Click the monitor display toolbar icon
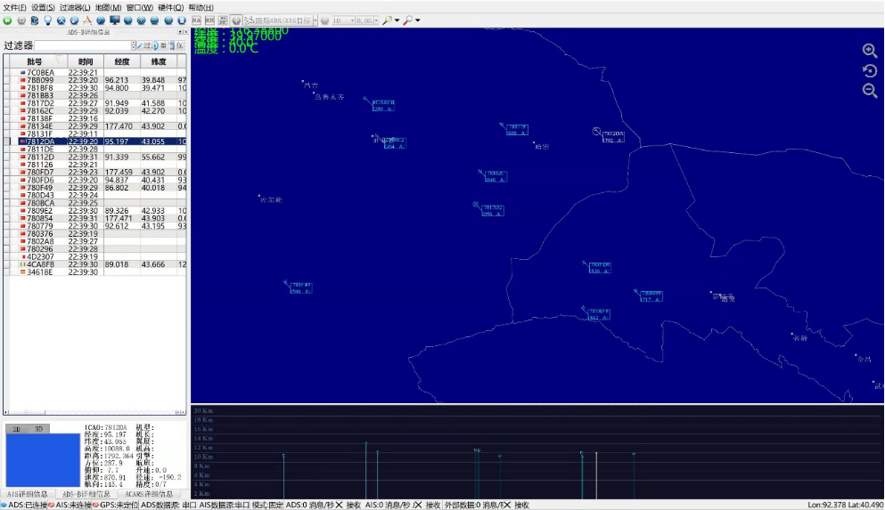Viewport: 885px width, 510px height. point(114,20)
